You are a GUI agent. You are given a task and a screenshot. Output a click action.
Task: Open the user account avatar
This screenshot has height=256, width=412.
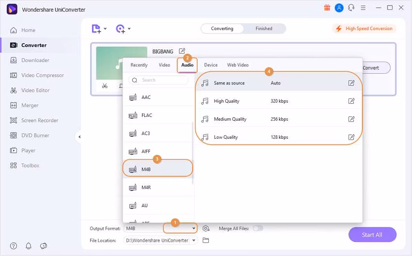pos(339,8)
